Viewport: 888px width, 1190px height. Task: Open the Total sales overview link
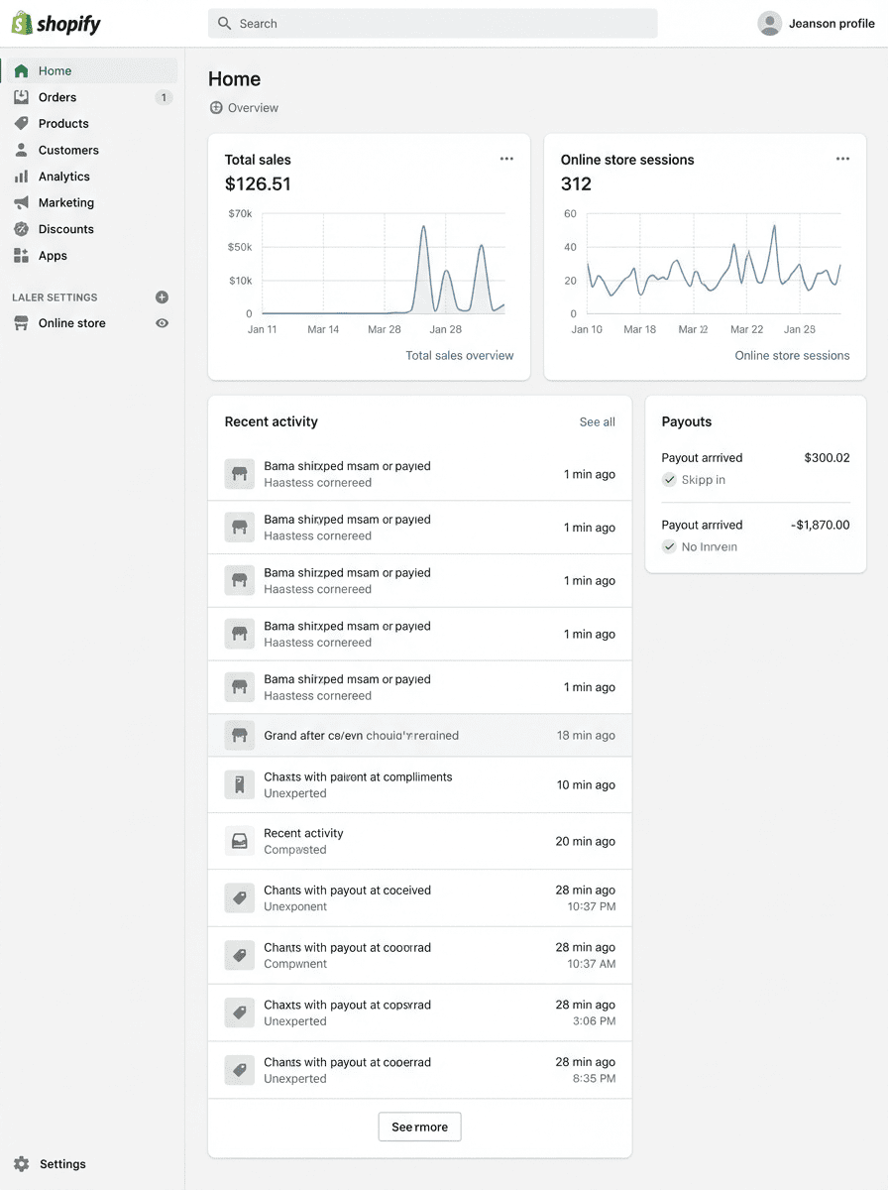pos(460,355)
